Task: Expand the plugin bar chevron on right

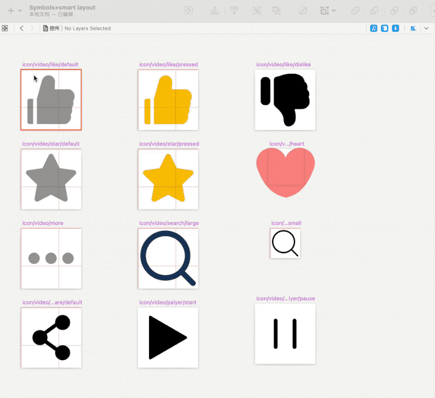Action: pos(427,28)
